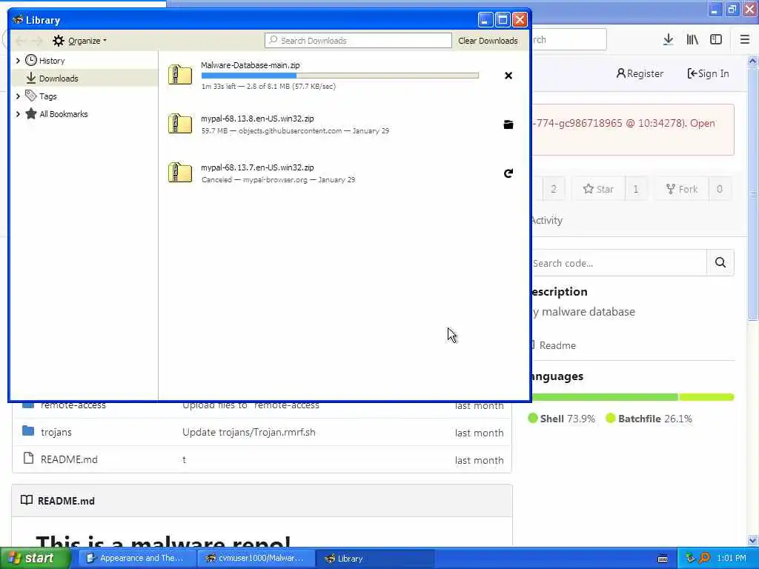This screenshot has width=759, height=569.
Task: Open the Organize menu in Library
Action: tap(80, 41)
